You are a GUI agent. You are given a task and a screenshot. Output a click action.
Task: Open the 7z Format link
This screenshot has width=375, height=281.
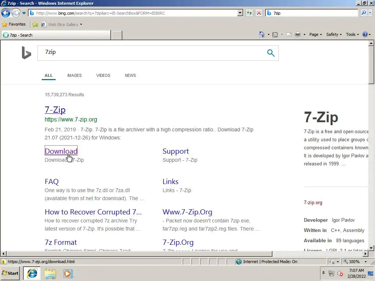tap(61, 242)
